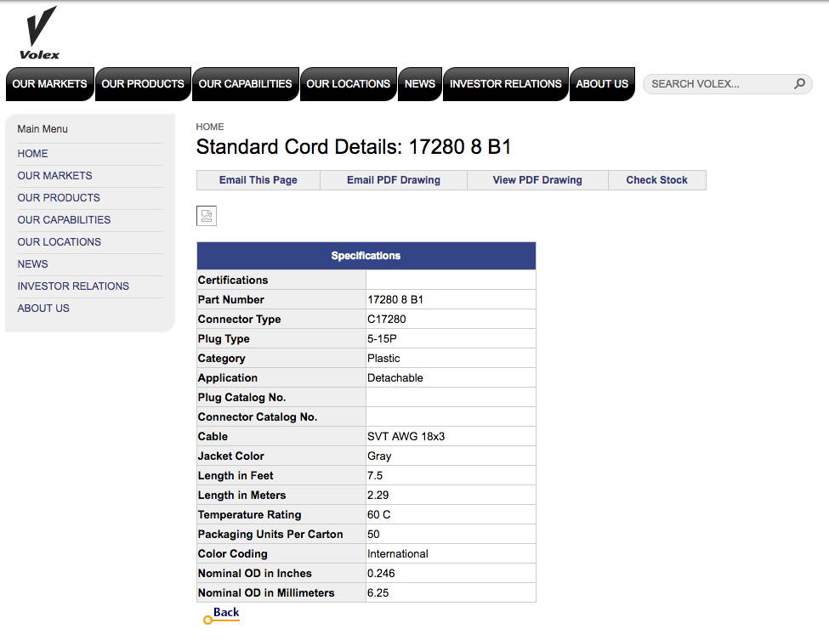
Task: Click the HOME breadcrumb link
Action: 210,127
